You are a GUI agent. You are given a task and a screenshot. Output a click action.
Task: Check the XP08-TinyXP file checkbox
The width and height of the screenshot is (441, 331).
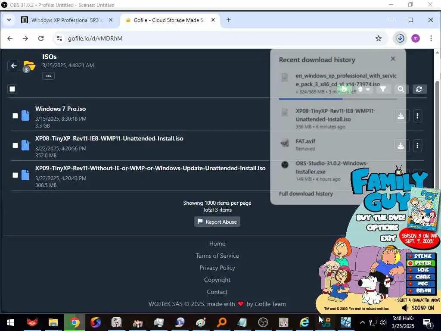(x=15, y=146)
